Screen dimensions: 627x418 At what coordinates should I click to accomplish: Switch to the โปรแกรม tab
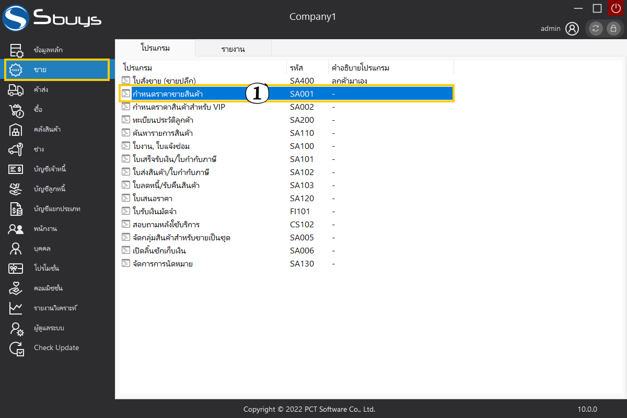155,48
